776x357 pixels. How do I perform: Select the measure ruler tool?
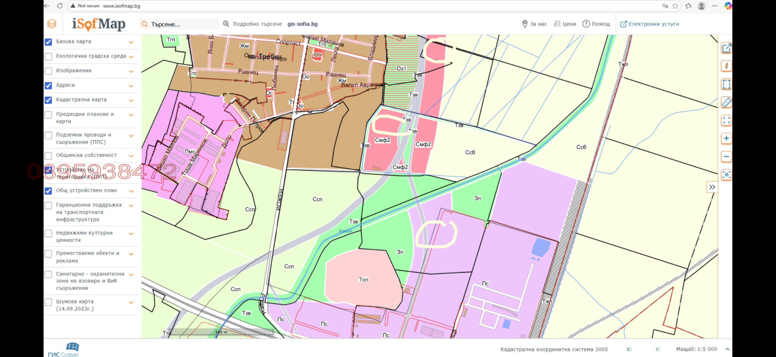[726, 102]
